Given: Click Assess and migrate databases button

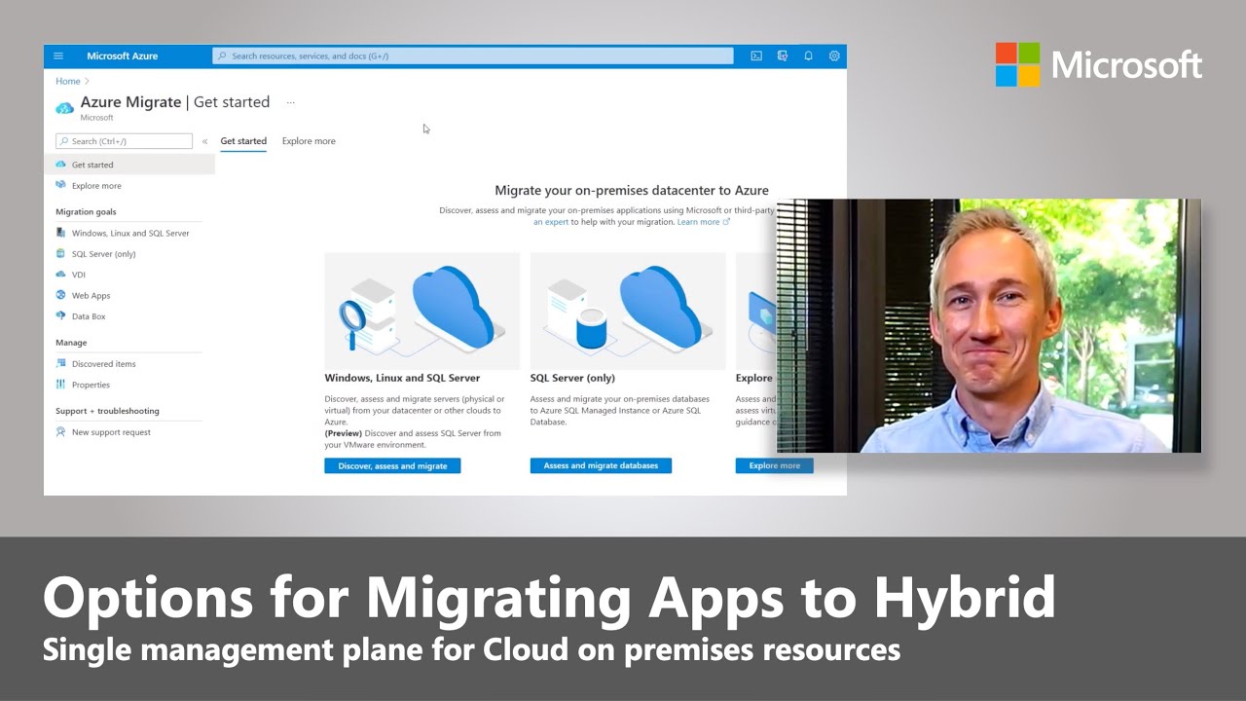Looking at the screenshot, I should click(601, 465).
